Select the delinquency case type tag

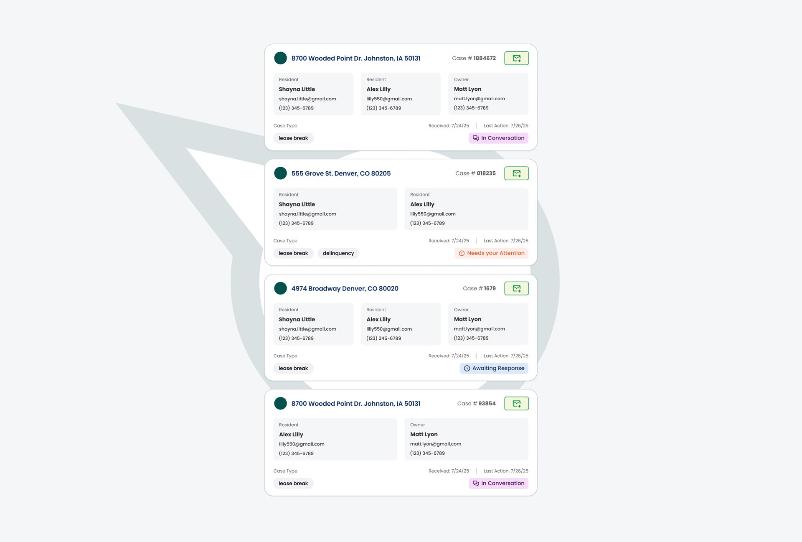[x=338, y=253]
